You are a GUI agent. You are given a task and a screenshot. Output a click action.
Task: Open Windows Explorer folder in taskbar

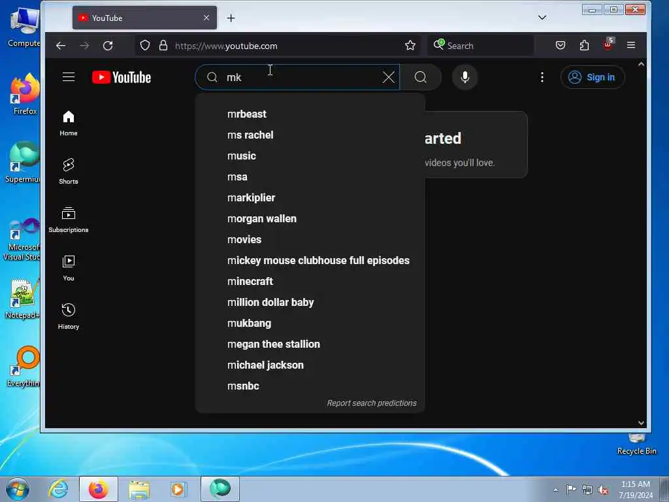[x=139, y=489]
